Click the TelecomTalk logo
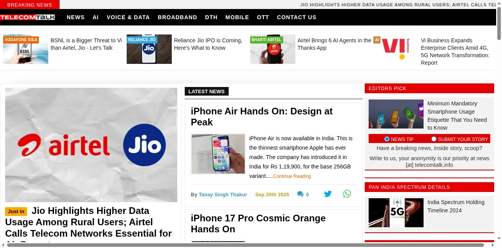The image size is (502, 248). tap(27, 17)
